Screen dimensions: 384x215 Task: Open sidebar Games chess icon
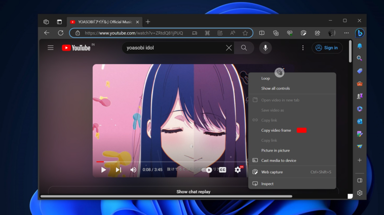point(360,96)
